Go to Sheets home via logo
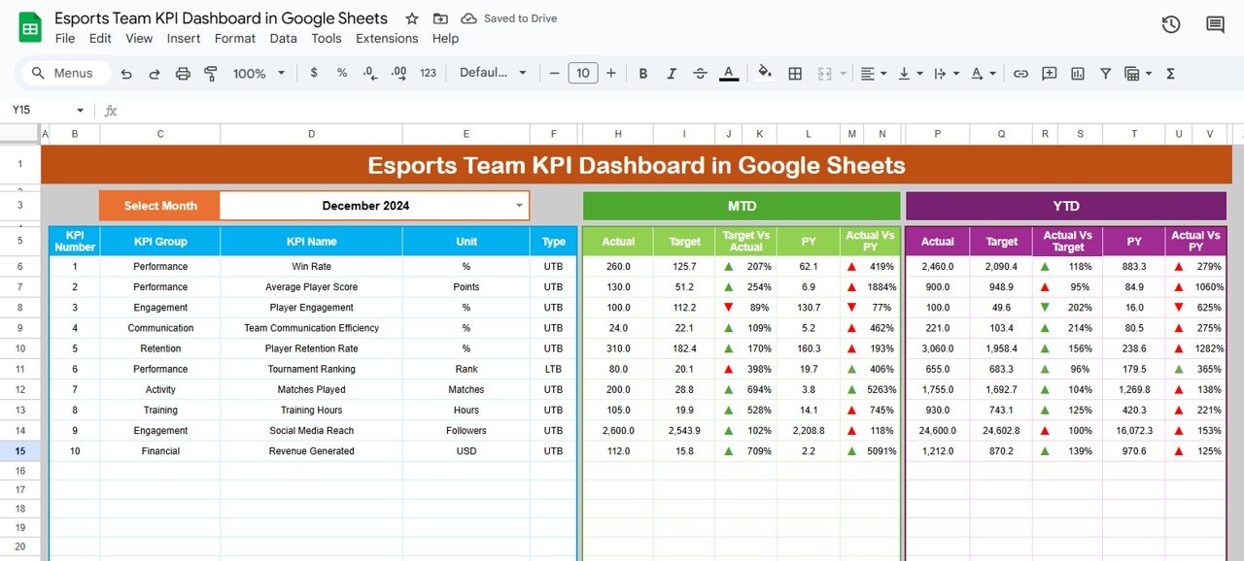Image resolution: width=1244 pixels, height=561 pixels. (29, 26)
